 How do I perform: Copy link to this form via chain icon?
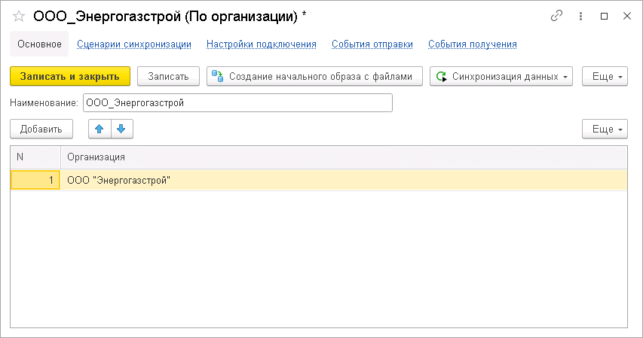556,16
